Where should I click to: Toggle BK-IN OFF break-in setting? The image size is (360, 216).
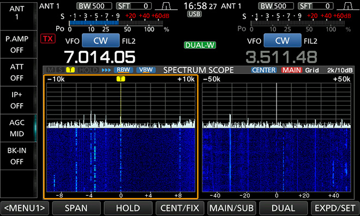[17, 156]
